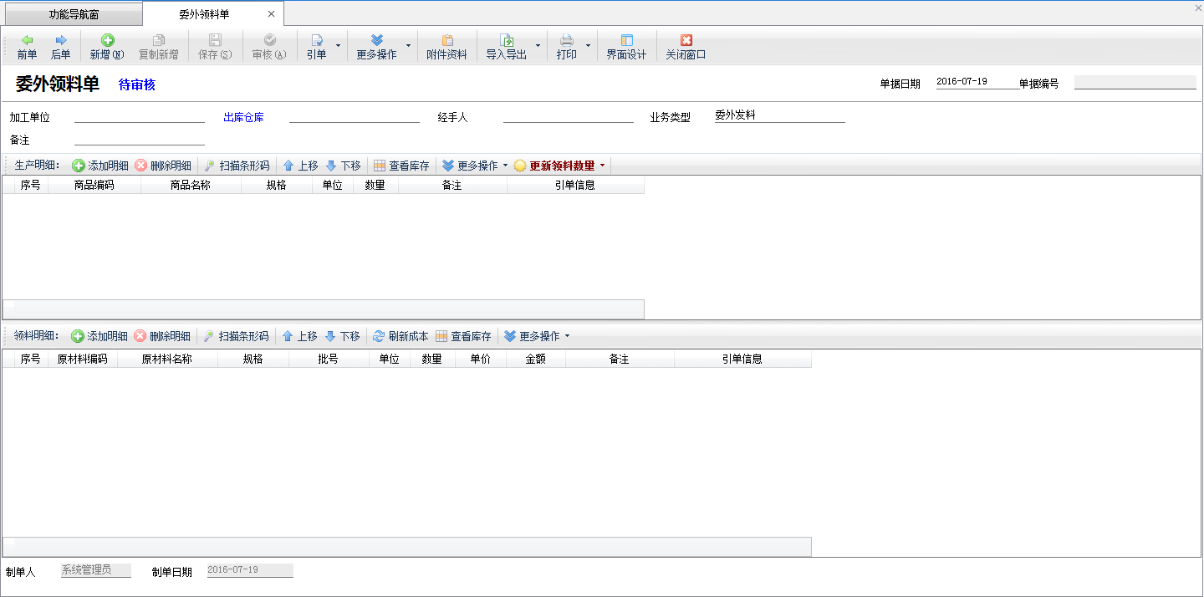Delete a row in 领料明细 with 删除明细
Viewport: 1204px width, 597px height.
coord(162,336)
